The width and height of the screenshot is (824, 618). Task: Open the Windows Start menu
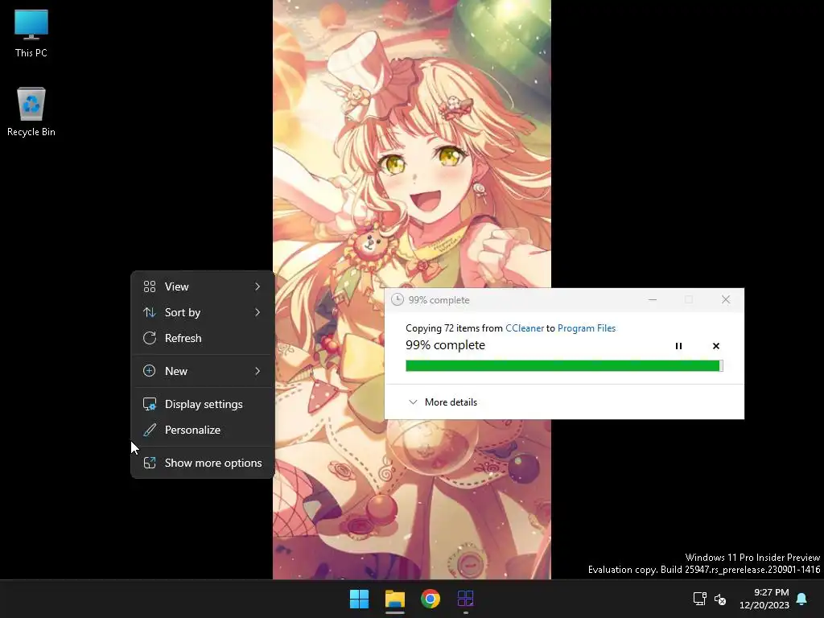coord(359,599)
